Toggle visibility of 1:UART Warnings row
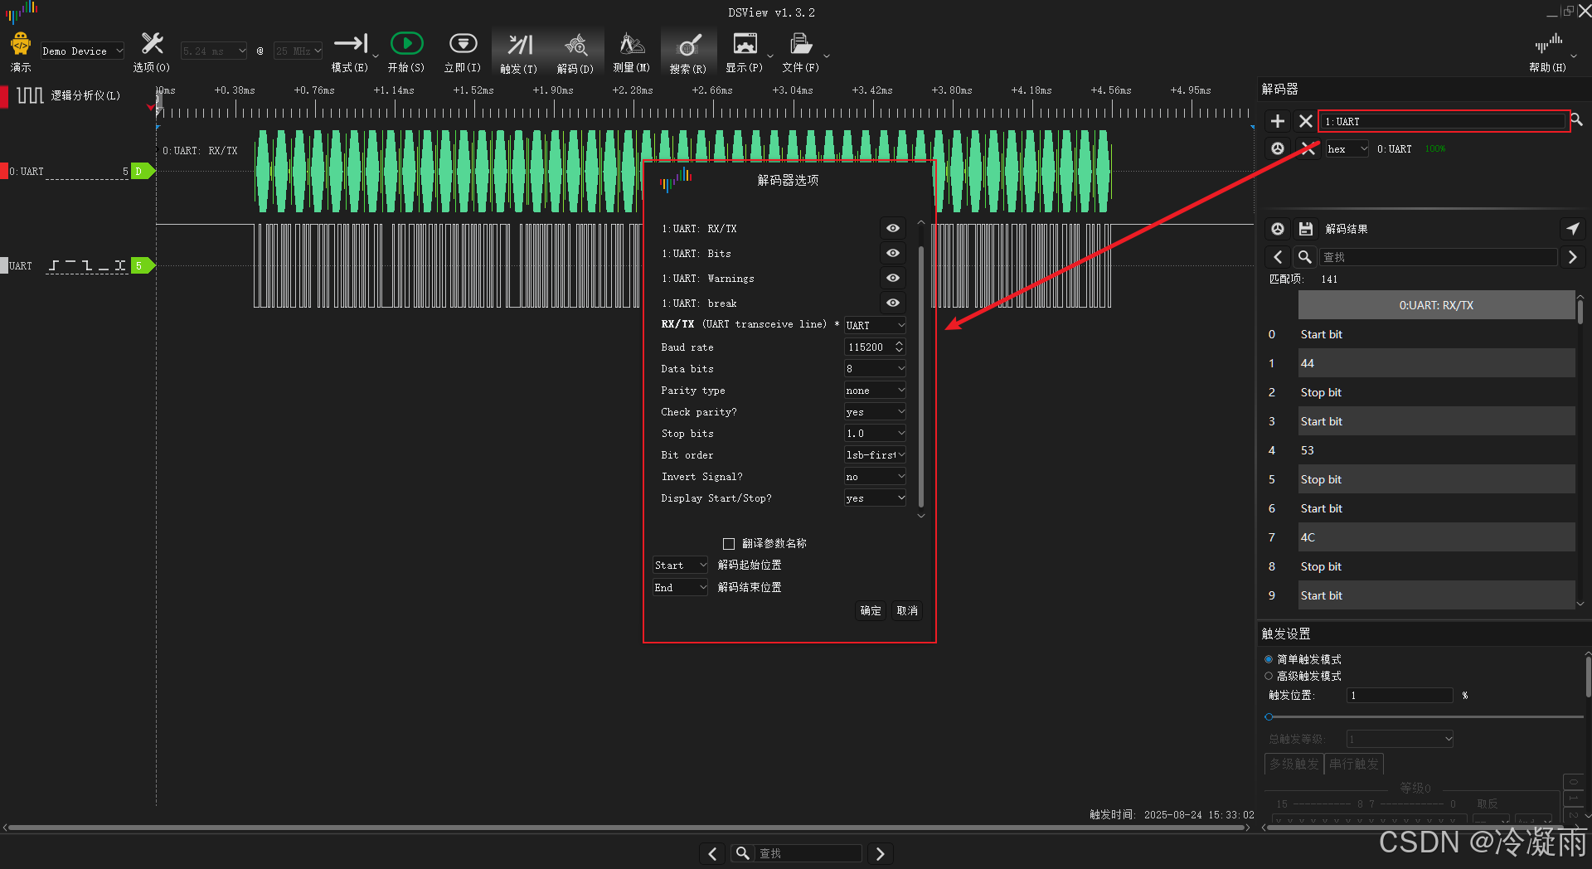 [x=893, y=278]
